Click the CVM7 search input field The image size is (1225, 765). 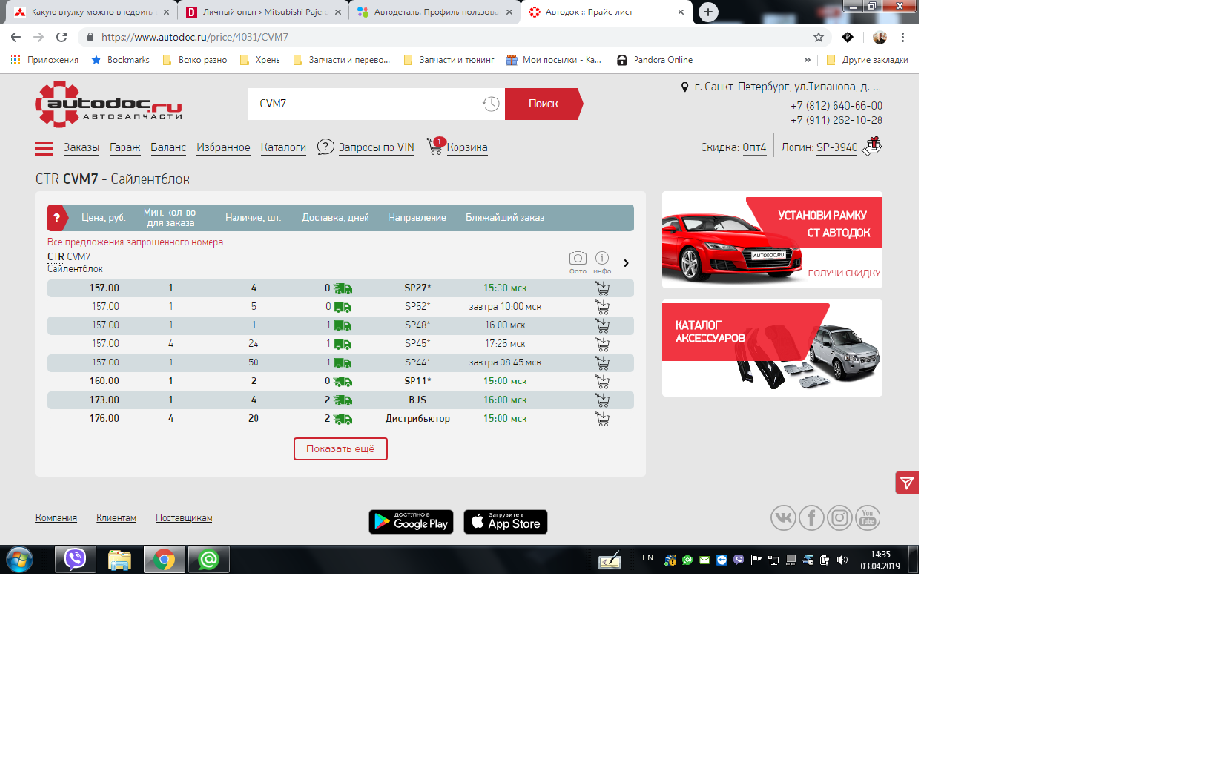coord(364,103)
